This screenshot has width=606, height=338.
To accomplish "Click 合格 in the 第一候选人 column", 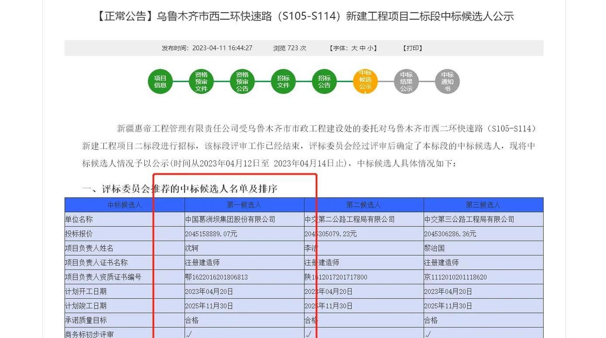I will click(x=192, y=320).
